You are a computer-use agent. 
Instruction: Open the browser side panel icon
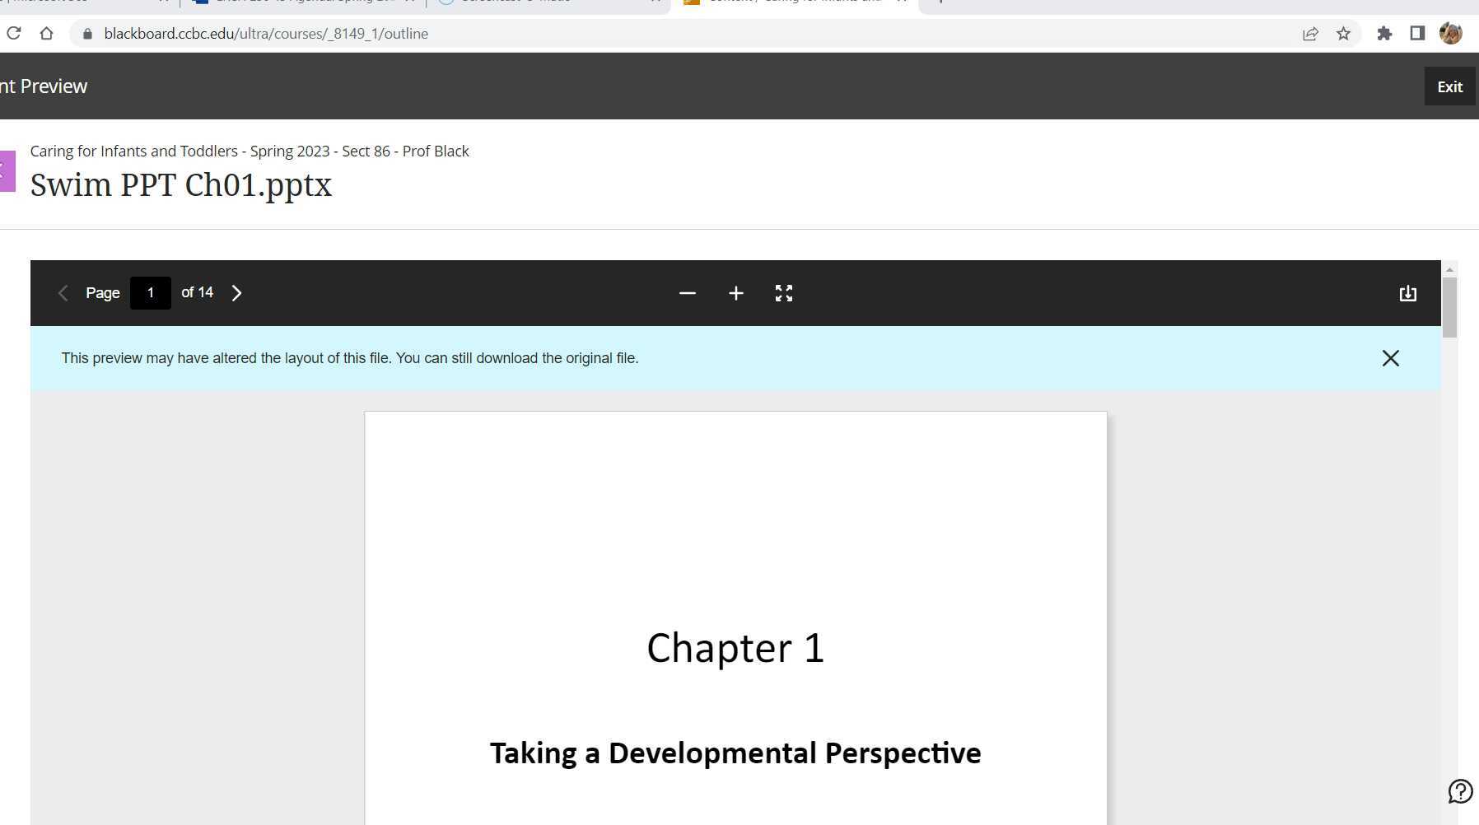1418,33
